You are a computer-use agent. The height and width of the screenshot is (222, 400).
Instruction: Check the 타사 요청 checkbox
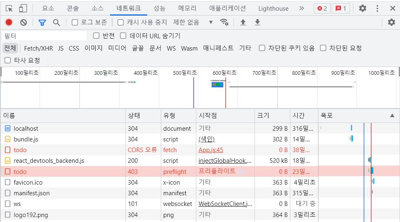pyautogui.click(x=8, y=60)
